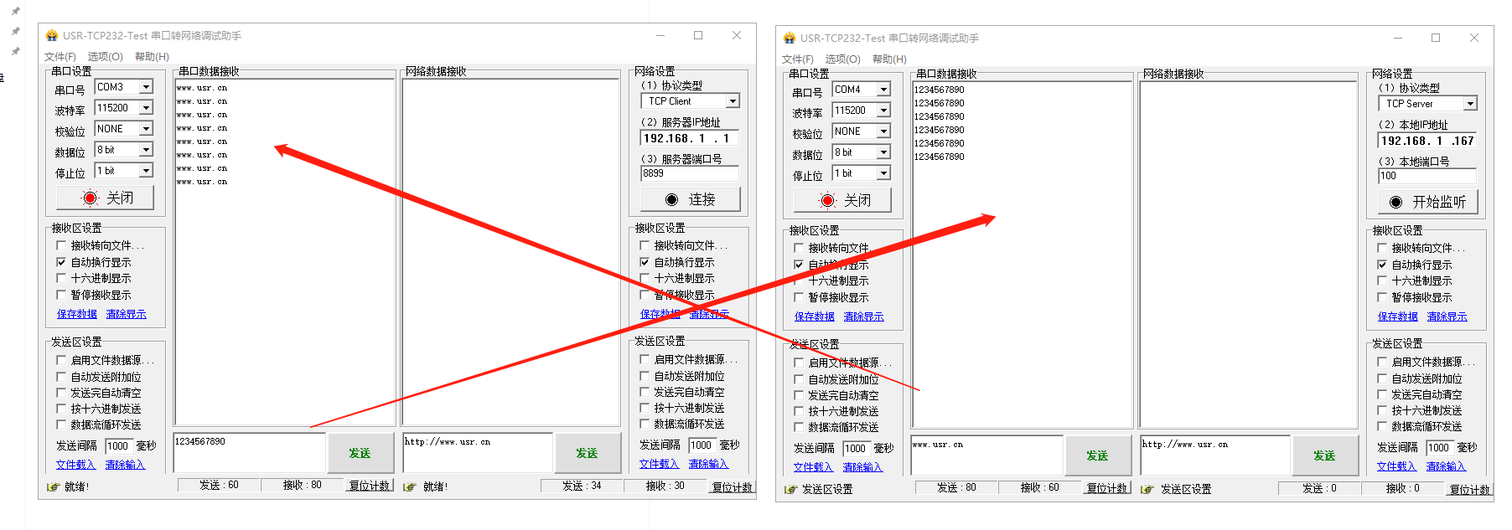Click the server port field containing 8899
Screen dimensions: 1512x530
pyautogui.click(x=689, y=173)
